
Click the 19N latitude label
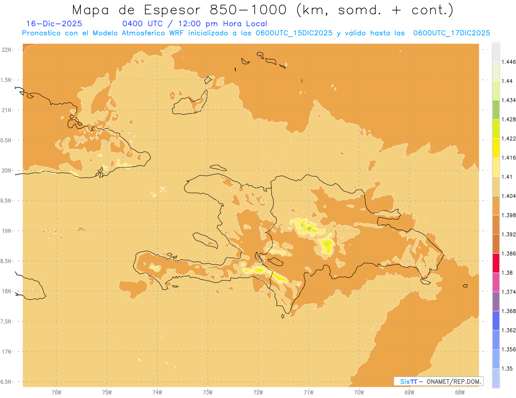[x=7, y=231]
